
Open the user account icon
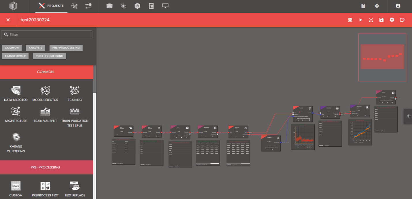click(398, 6)
